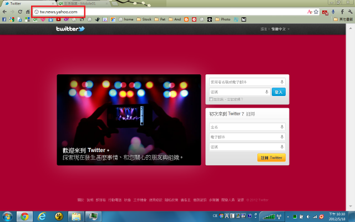Click the 註冊 link beside 初次來到 Twitter
Viewport: 355px width, 222px height.
click(250, 114)
